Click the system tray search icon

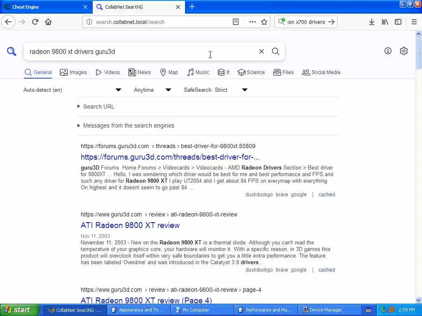[x=392, y=310]
